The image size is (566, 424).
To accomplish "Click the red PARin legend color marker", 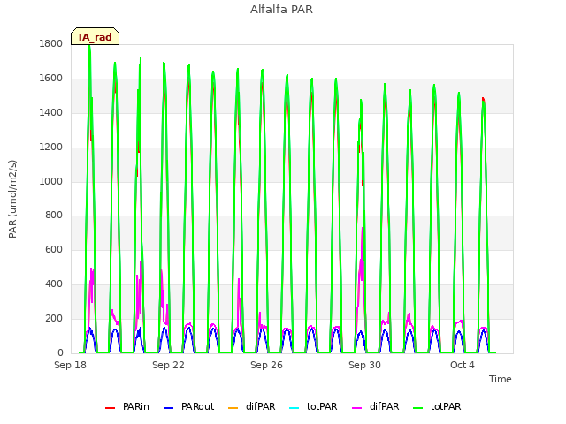I will click(x=110, y=408).
